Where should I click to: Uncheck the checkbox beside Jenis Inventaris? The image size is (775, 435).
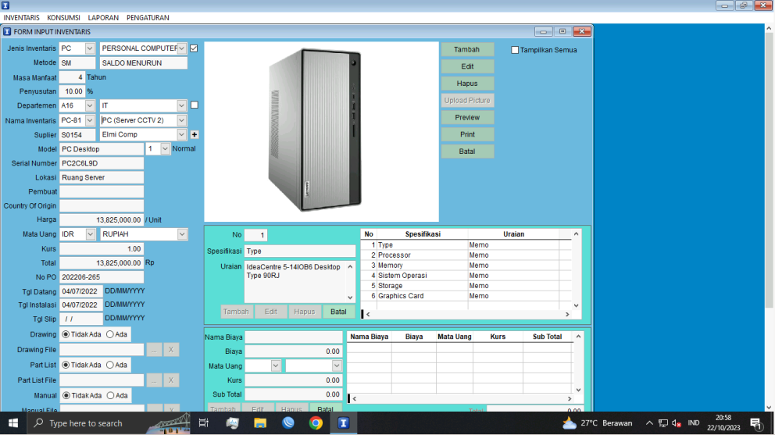[x=194, y=48]
